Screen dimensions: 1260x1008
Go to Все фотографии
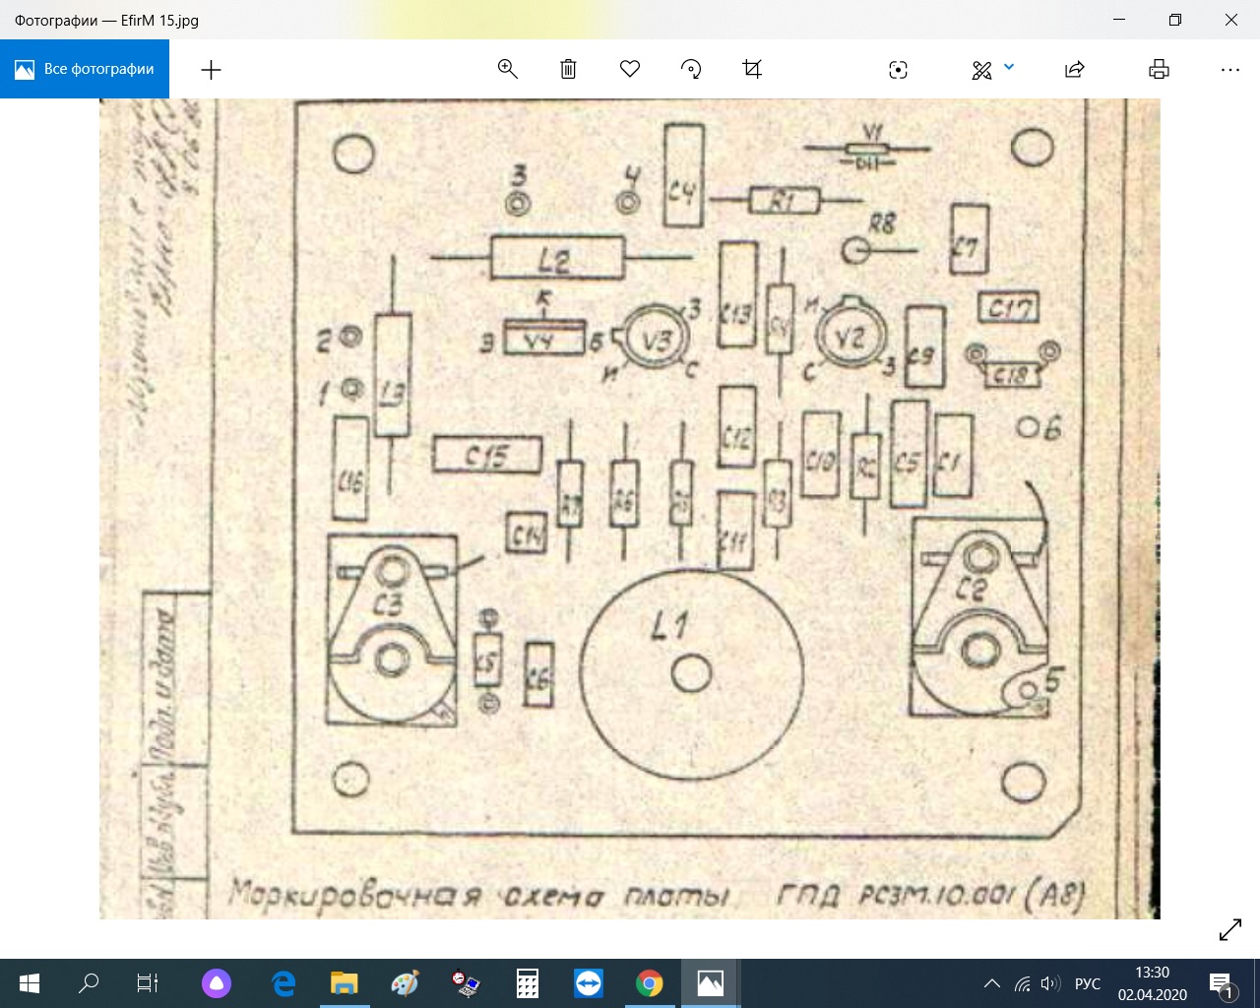[x=85, y=69]
